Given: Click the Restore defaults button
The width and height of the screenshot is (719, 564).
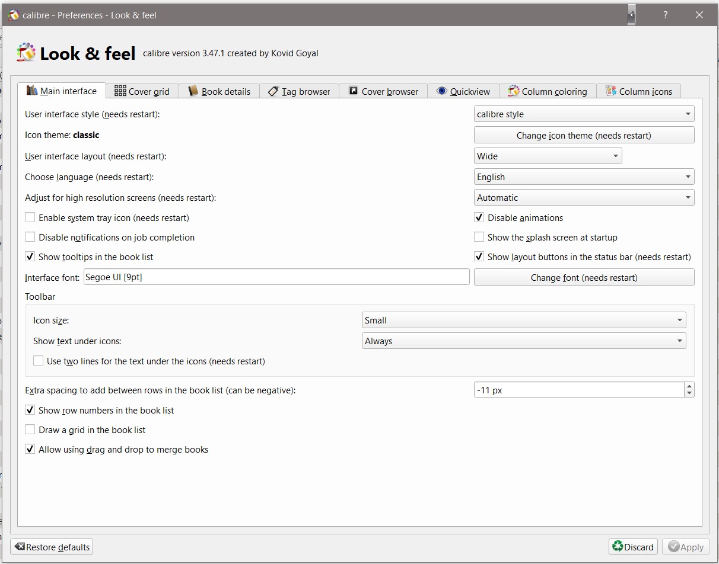Looking at the screenshot, I should click(x=52, y=547).
